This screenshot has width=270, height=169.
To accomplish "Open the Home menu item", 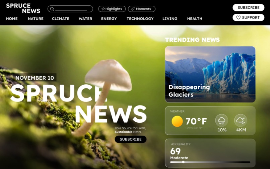I will [12, 18].
